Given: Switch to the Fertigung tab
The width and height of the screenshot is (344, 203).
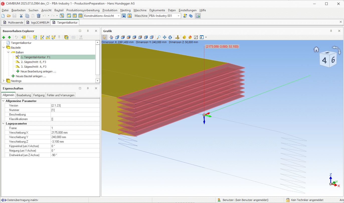Looking at the screenshot, I should (x=39, y=95).
